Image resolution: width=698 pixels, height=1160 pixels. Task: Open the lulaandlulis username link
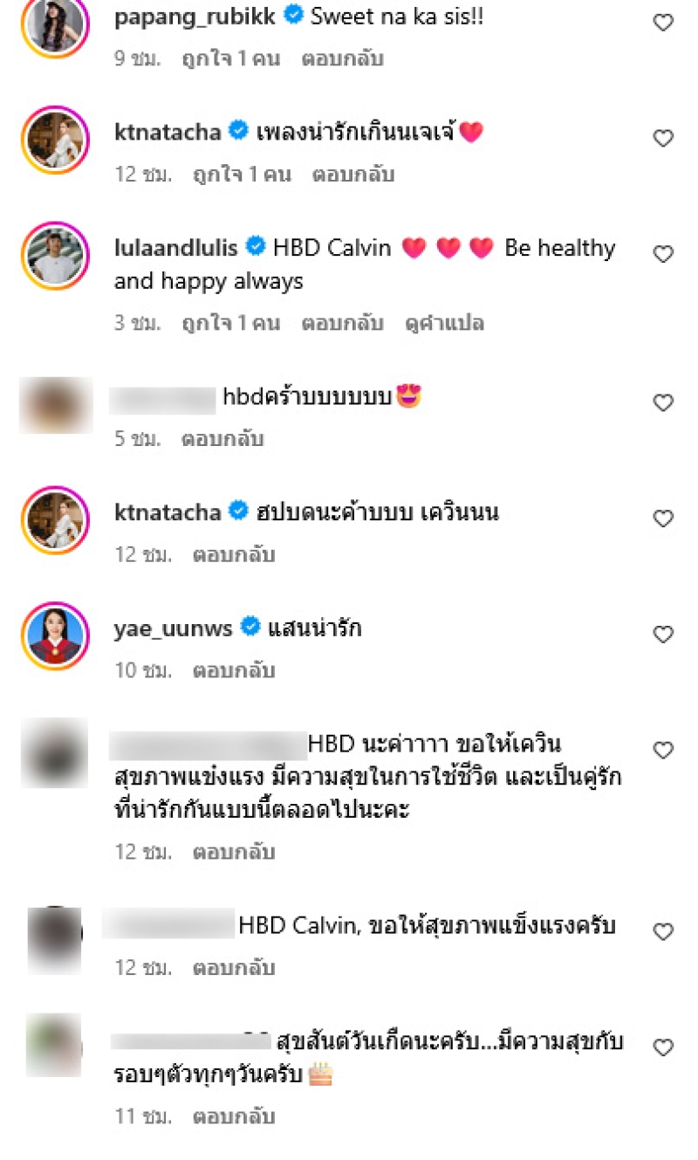pyautogui.click(x=176, y=248)
